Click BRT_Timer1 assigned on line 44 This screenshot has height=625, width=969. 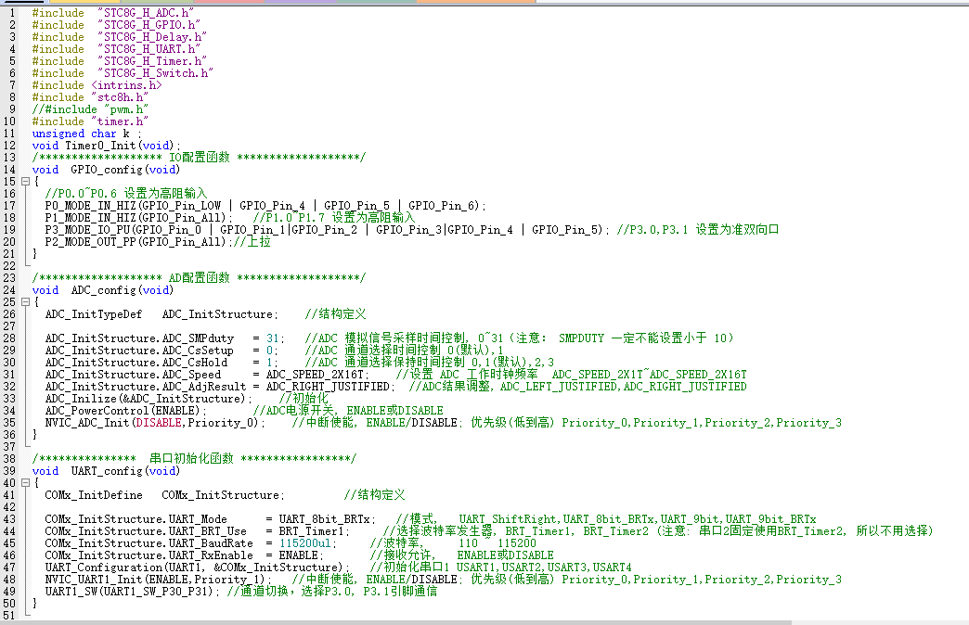312,531
